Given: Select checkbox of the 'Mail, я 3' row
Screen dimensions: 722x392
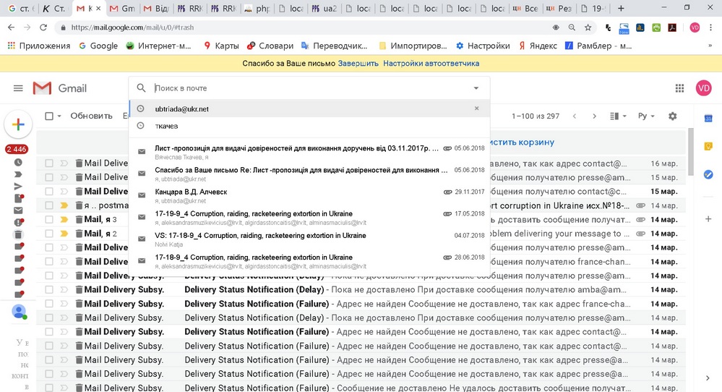Looking at the screenshot, I should [49, 219].
